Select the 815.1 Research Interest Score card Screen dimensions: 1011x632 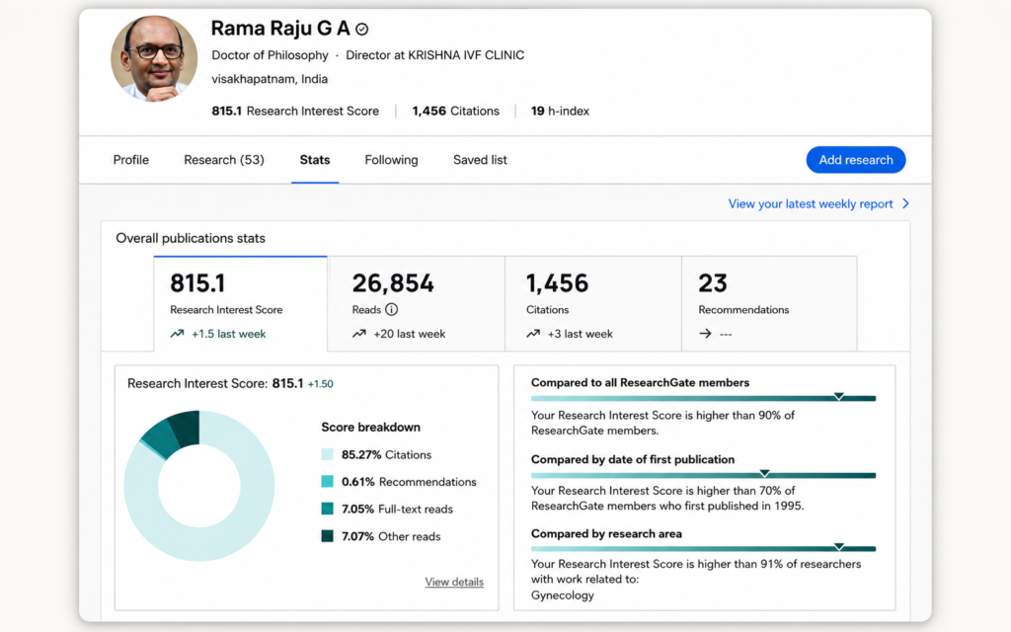241,304
